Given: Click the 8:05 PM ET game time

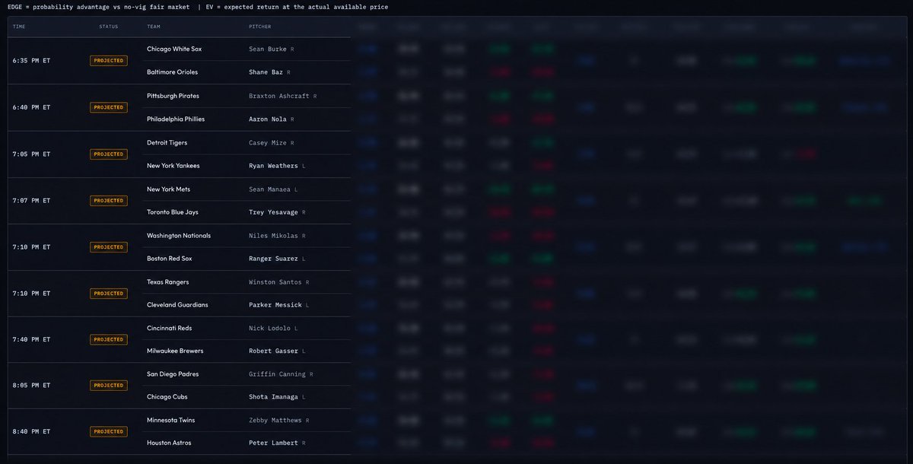Looking at the screenshot, I should [31, 386].
